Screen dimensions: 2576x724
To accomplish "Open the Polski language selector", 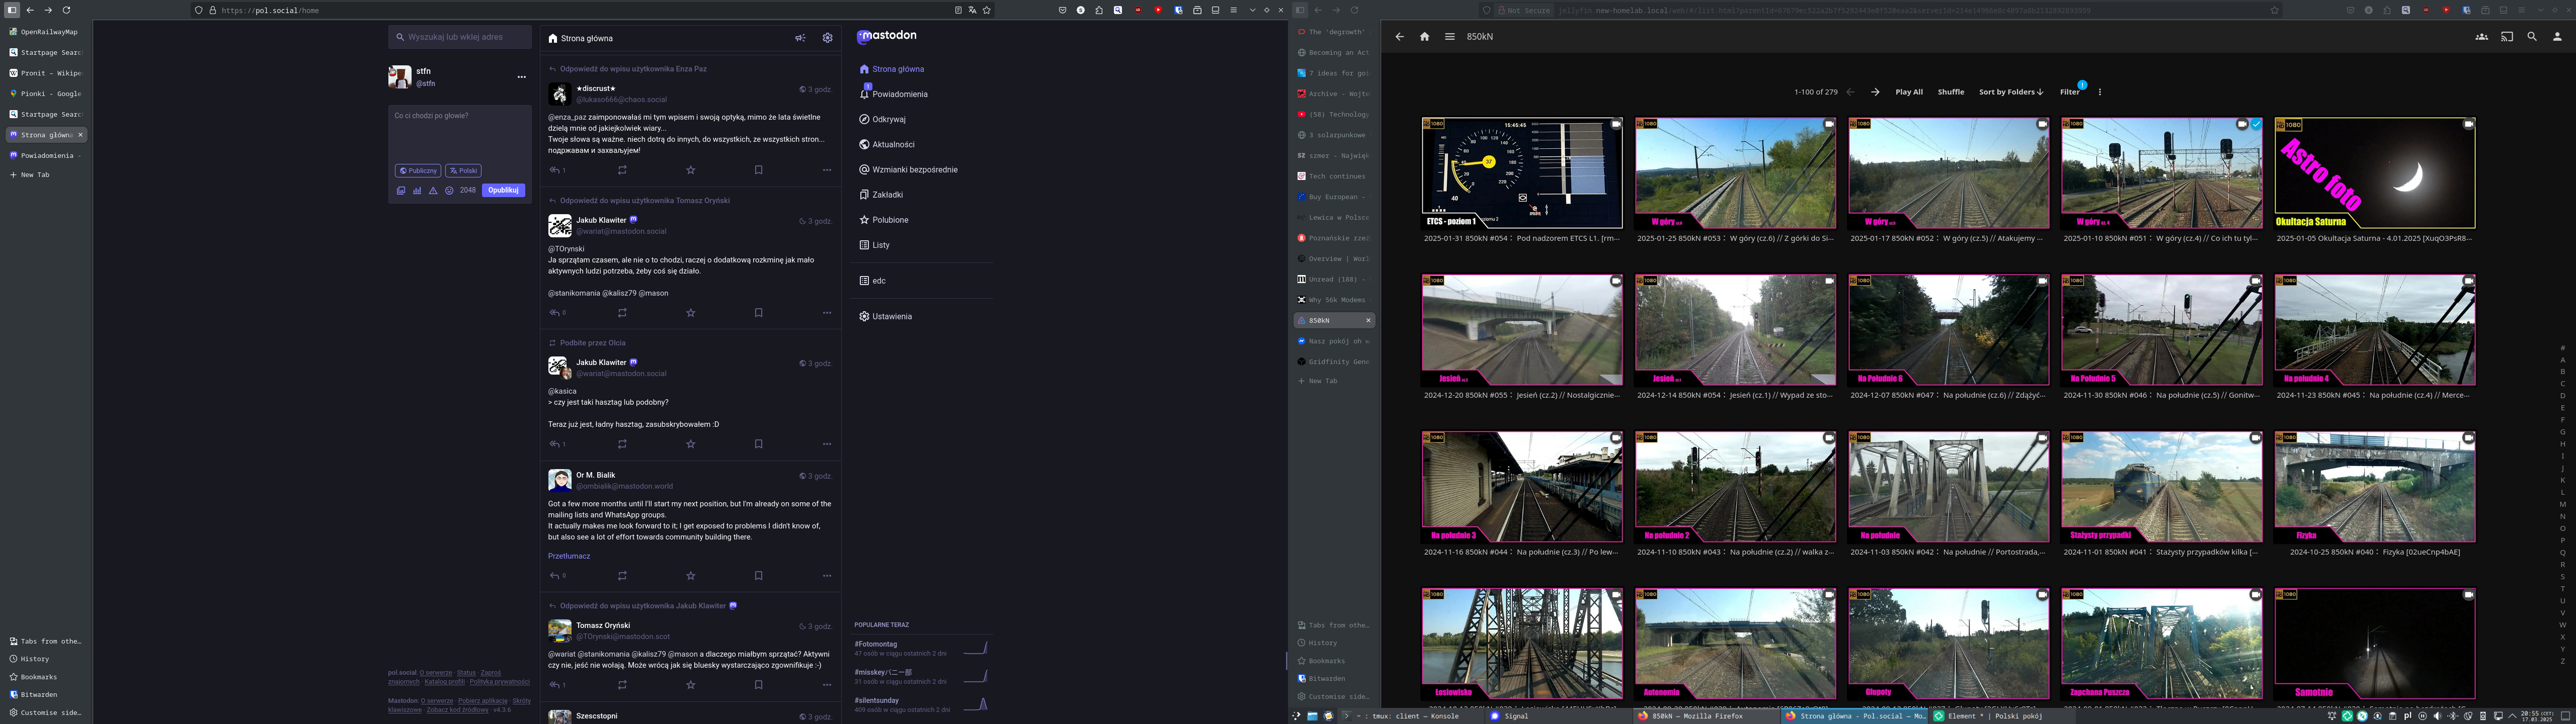I will (463, 171).
